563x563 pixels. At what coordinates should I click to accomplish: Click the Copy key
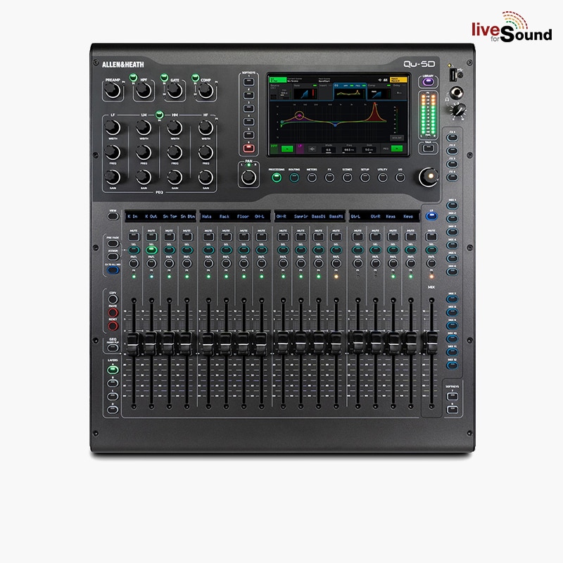(113, 299)
